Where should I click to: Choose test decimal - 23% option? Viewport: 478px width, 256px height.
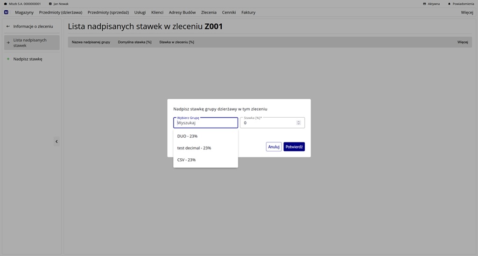coord(194,148)
